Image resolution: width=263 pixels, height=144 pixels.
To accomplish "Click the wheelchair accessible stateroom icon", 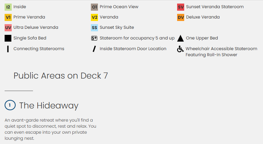I will pyautogui.click(x=180, y=49).
